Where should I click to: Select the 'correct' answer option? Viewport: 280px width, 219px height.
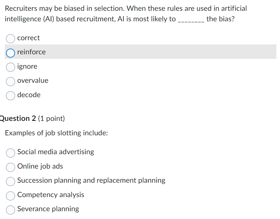click(x=10, y=38)
